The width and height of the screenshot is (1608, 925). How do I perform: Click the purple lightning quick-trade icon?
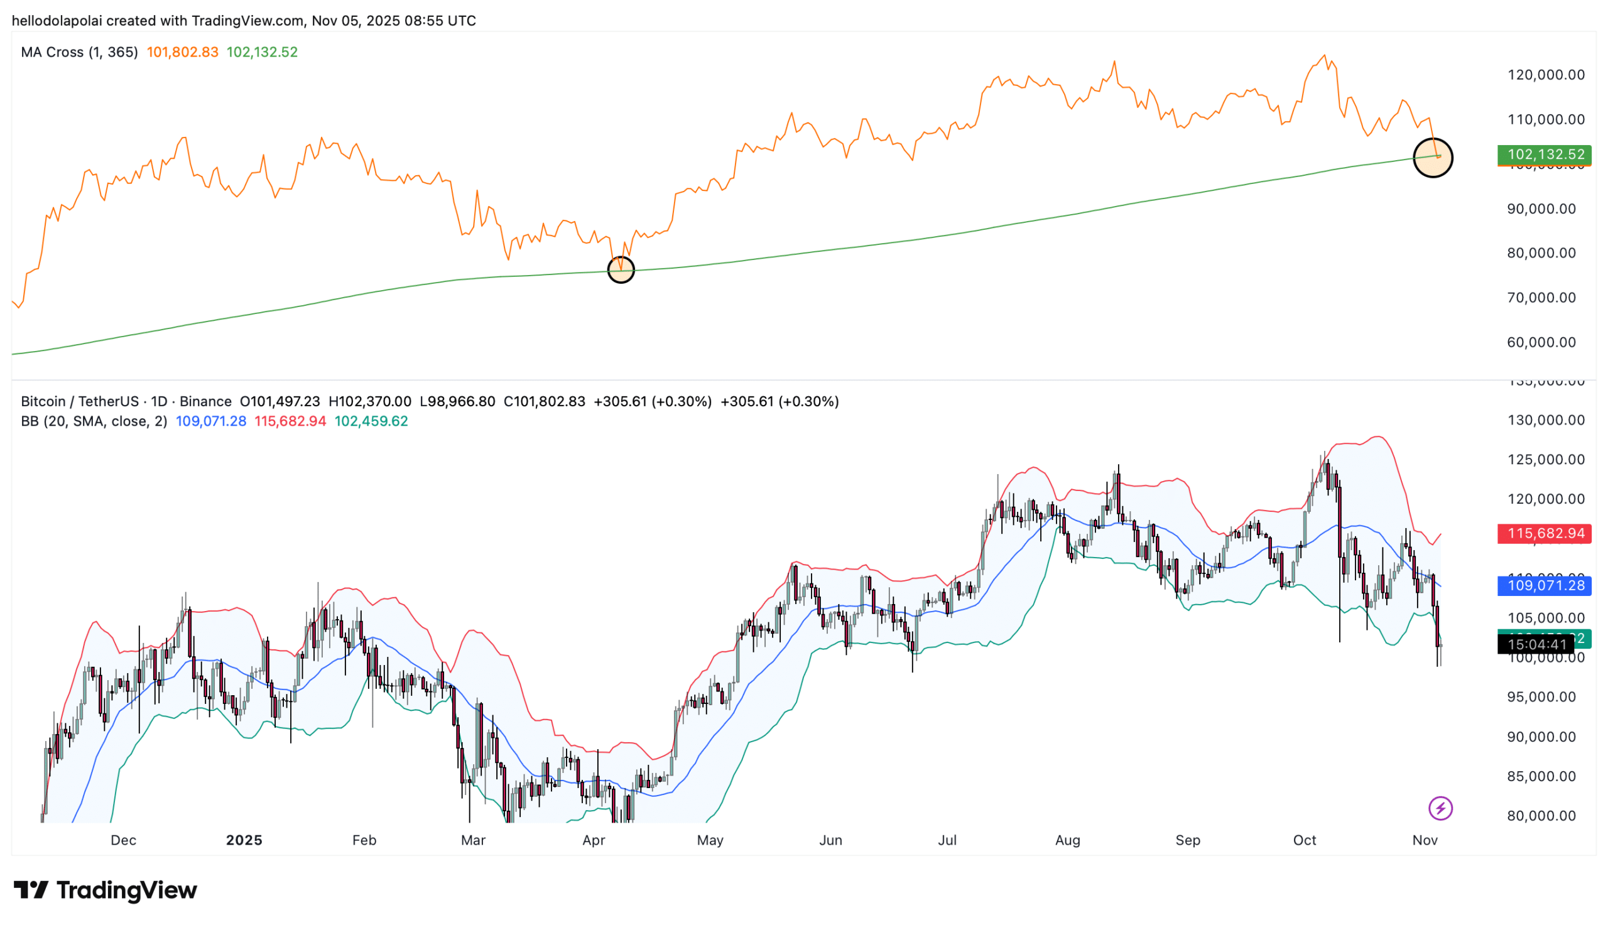[1441, 808]
